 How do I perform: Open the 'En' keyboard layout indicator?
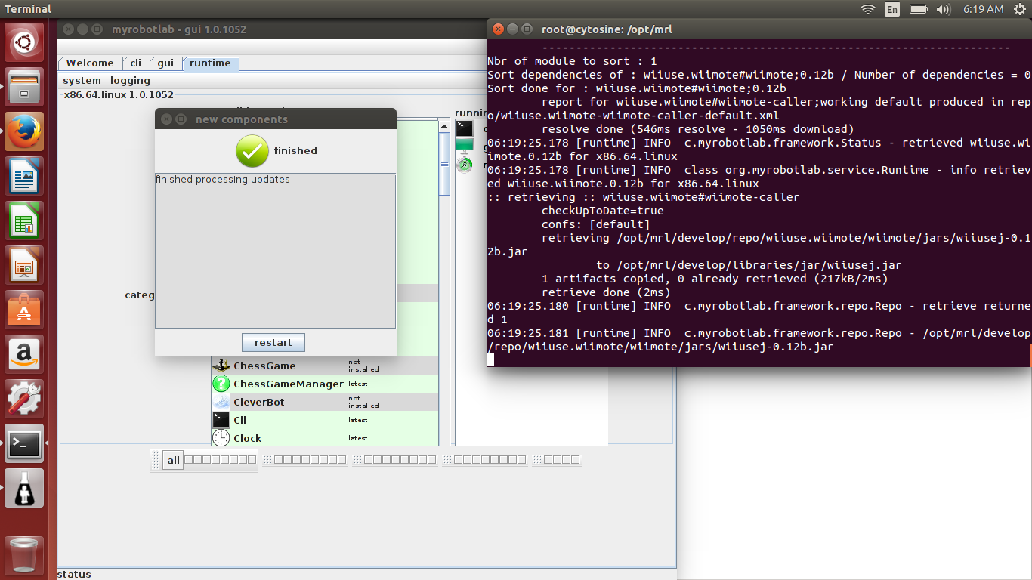(892, 9)
